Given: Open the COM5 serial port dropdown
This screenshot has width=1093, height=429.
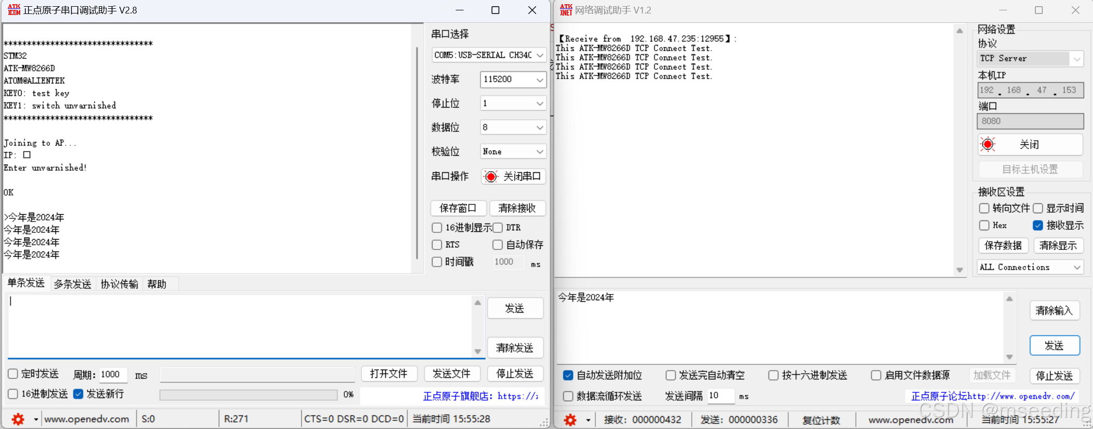Looking at the screenshot, I should (x=489, y=55).
